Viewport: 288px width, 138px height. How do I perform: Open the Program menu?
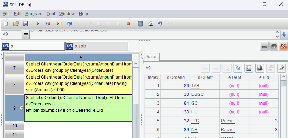(x=34, y=14)
